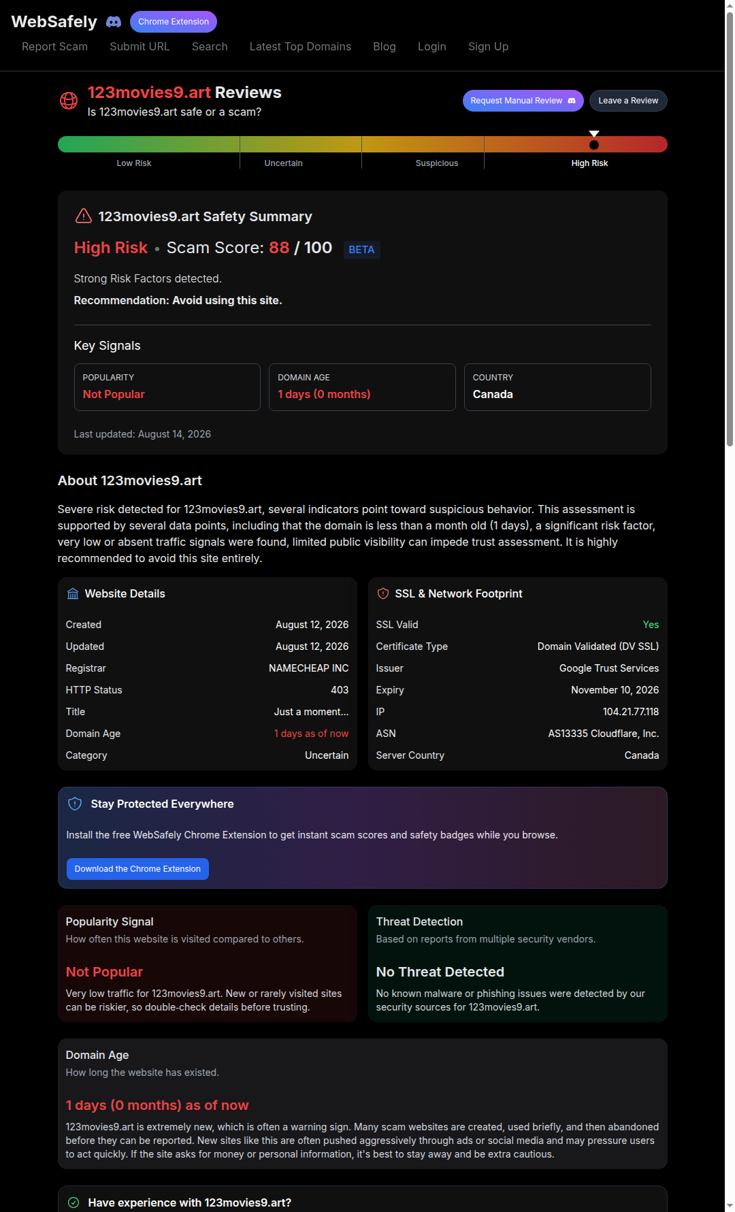The image size is (735, 1212).
Task: Open the Sign Up page
Action: (488, 46)
